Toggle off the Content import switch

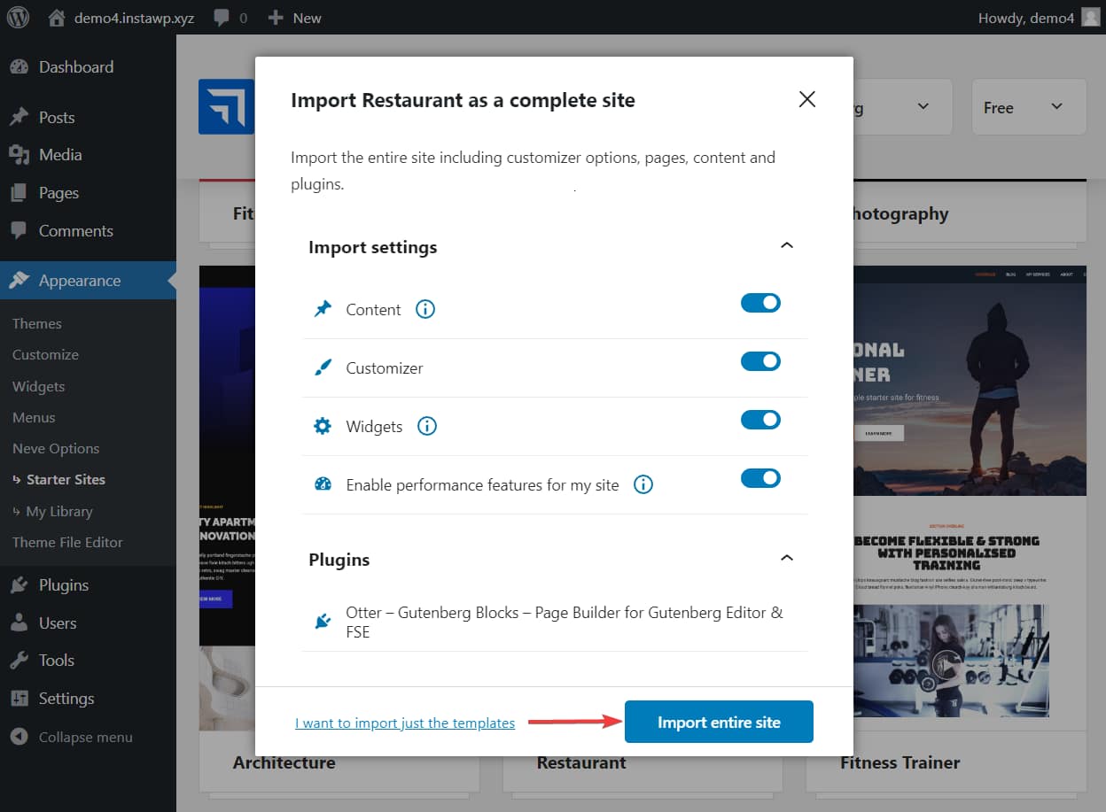760,303
